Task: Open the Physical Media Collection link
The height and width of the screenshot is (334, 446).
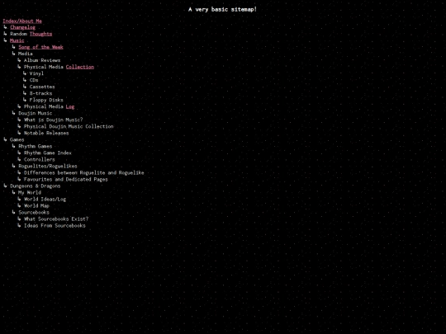Action: 80,67
